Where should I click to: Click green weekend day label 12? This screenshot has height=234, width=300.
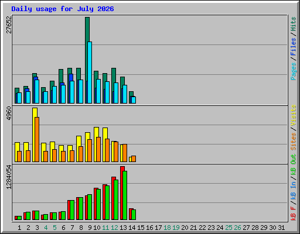(114, 228)
